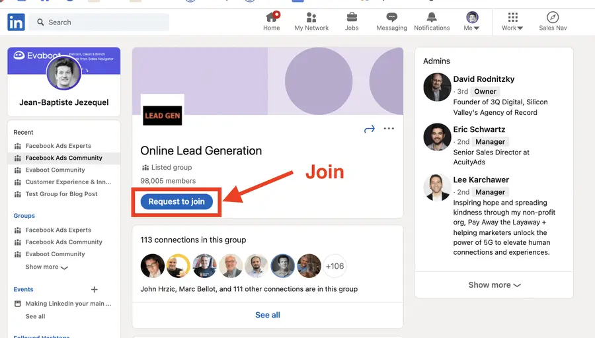The height and width of the screenshot is (338, 595).
Task: Click the plus icon to add event
Action: (95, 290)
